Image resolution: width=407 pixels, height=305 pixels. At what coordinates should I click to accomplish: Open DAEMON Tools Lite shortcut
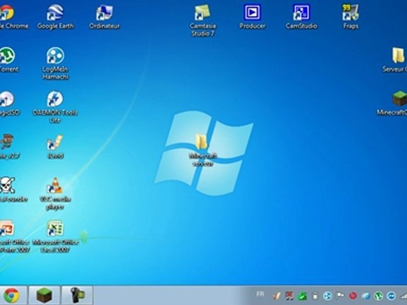(x=55, y=107)
